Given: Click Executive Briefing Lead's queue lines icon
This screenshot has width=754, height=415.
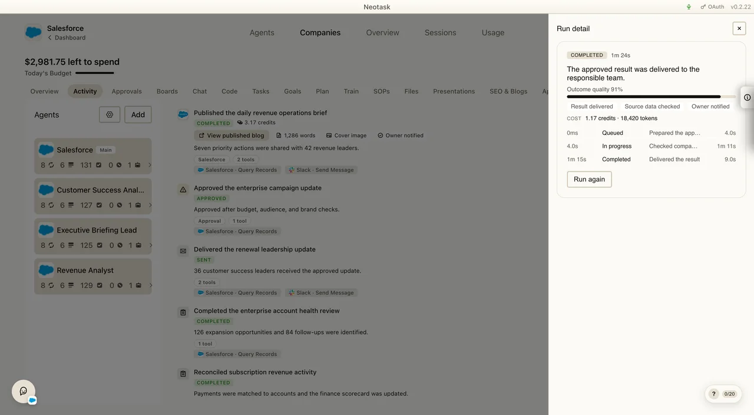Looking at the screenshot, I should (71, 245).
